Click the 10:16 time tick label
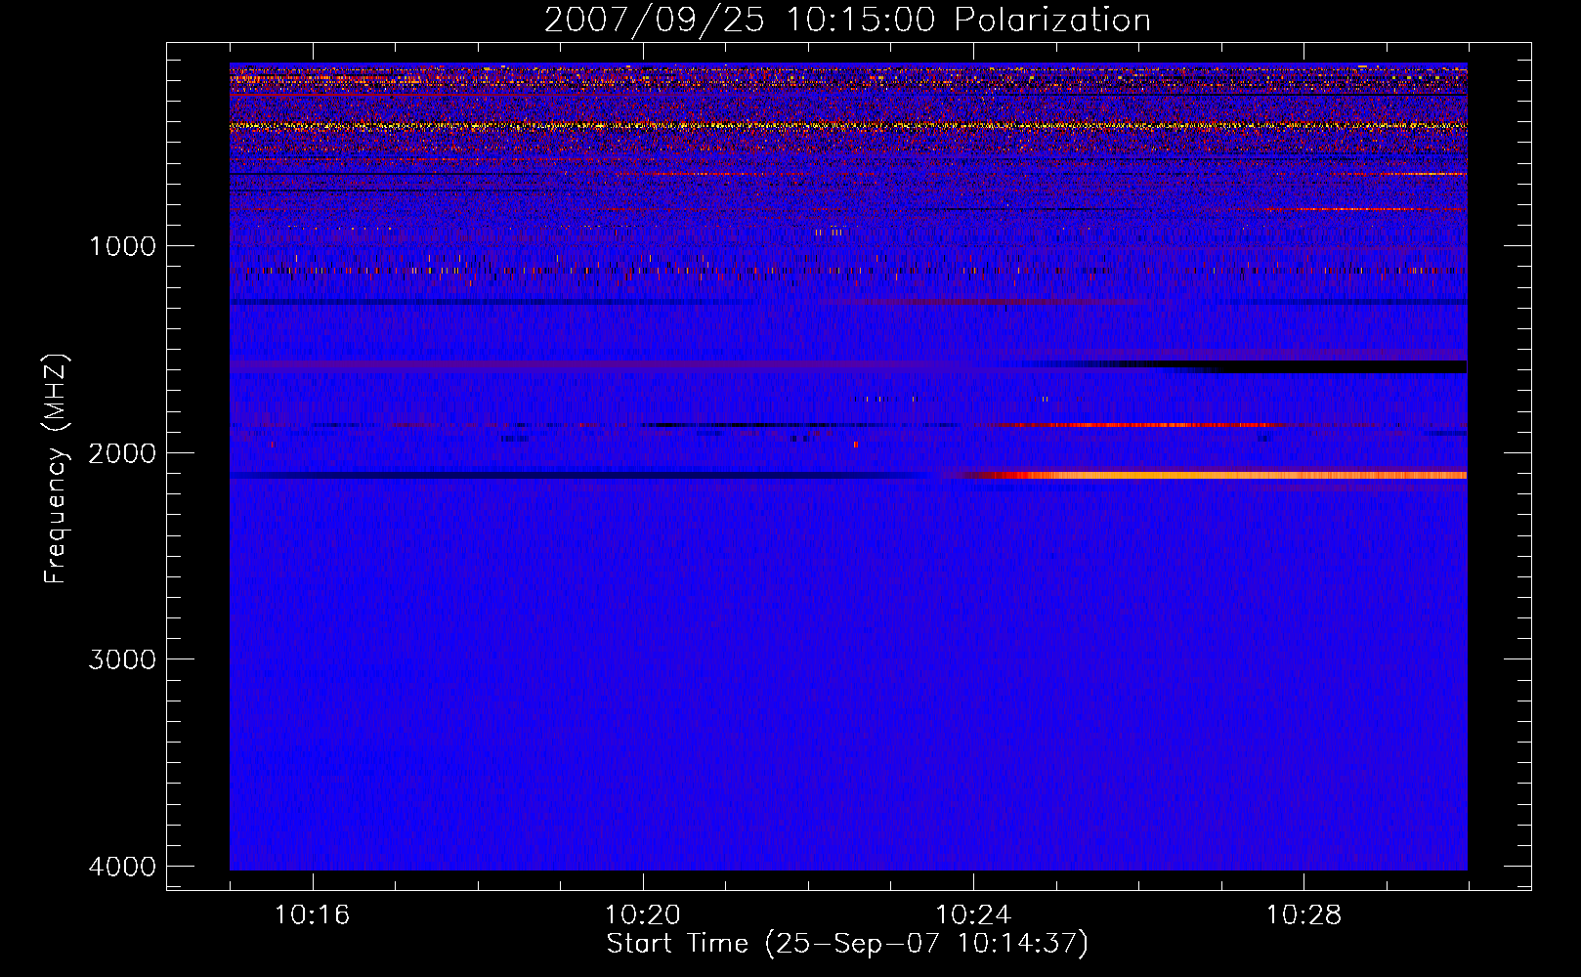1581x977 pixels. pyautogui.click(x=312, y=915)
